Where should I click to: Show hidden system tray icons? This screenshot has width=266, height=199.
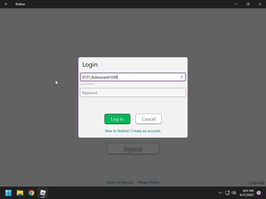[220, 193]
